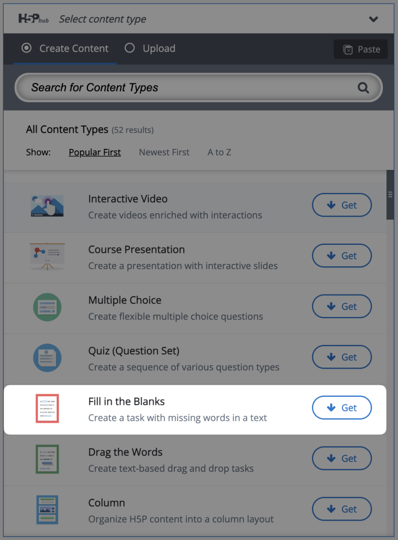
Task: Click the Drag the Words icon
Action: [x=47, y=459]
